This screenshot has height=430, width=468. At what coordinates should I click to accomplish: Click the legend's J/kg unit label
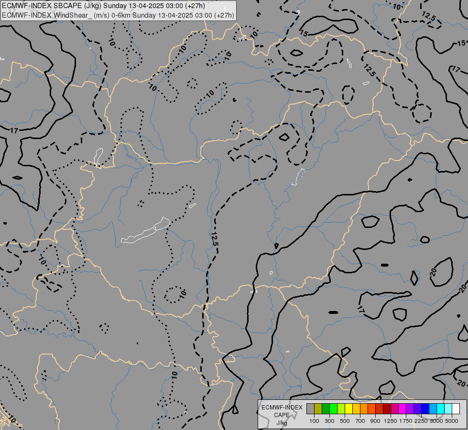pyautogui.click(x=282, y=423)
